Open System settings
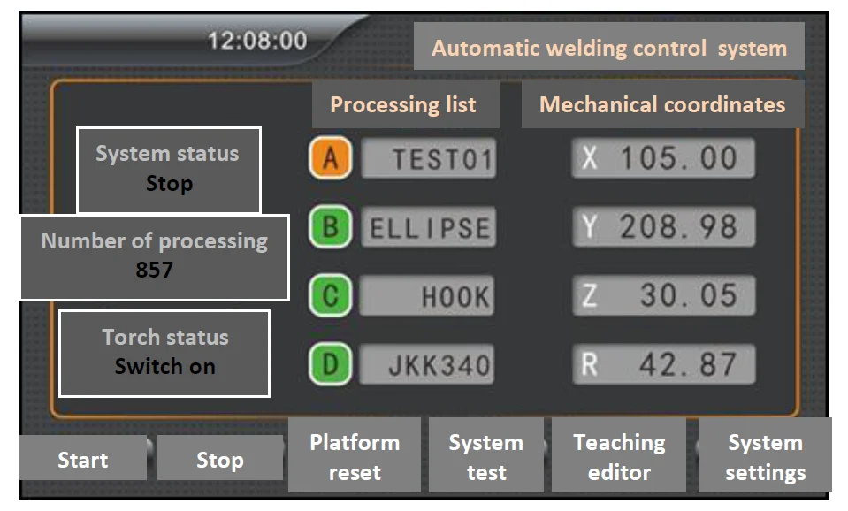 tap(765, 456)
